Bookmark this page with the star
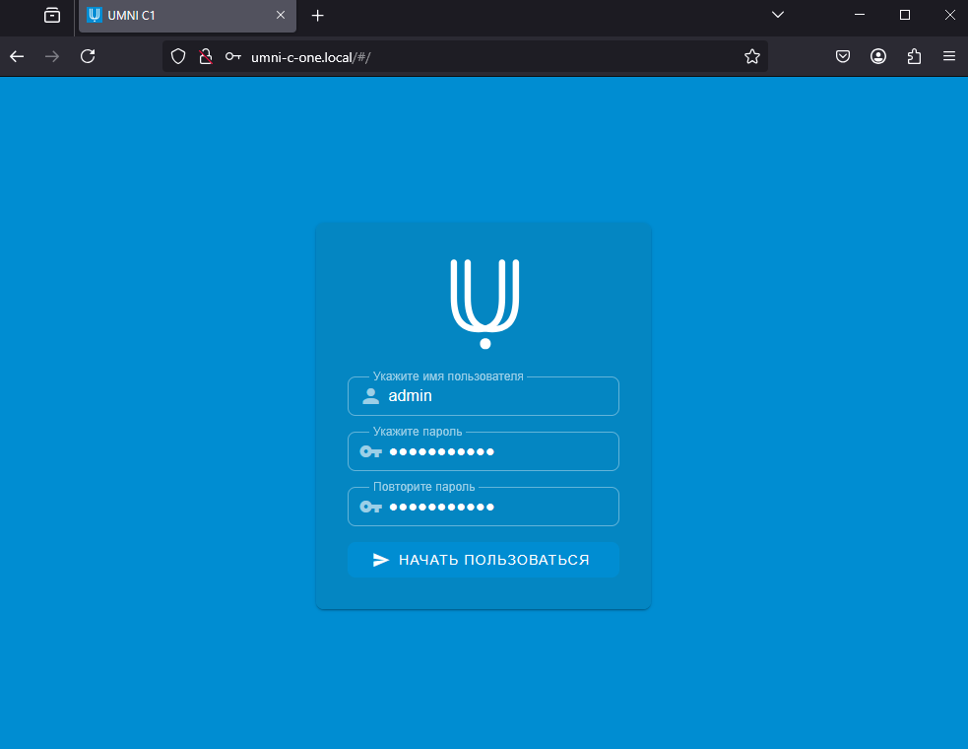This screenshot has height=749, width=968. (752, 57)
